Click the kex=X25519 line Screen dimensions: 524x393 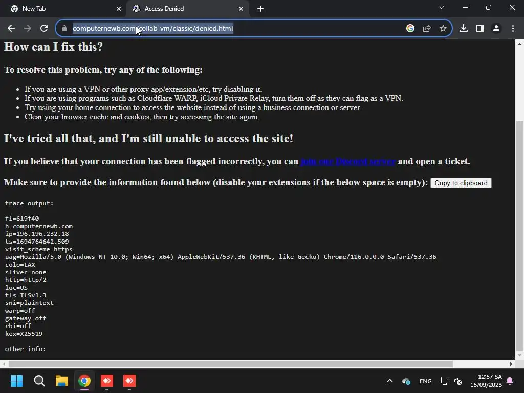coord(24,334)
